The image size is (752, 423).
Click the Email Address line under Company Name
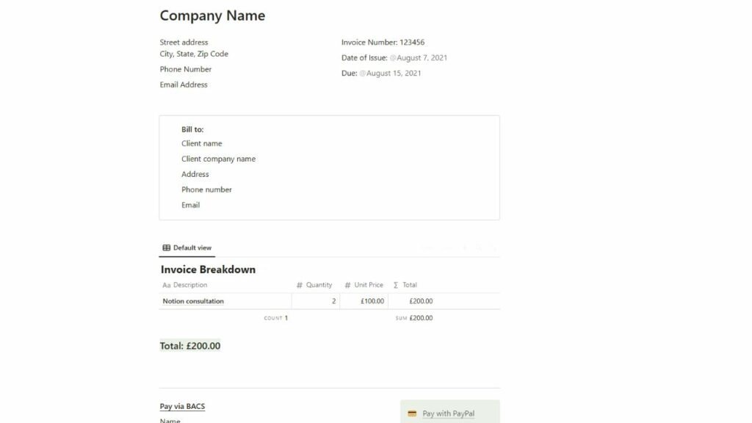(183, 84)
